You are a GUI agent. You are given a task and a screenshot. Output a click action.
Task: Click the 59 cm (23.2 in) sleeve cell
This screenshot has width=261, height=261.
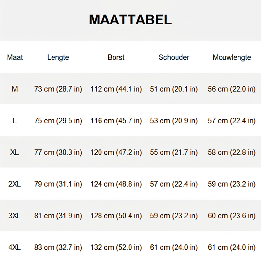tap(232, 184)
